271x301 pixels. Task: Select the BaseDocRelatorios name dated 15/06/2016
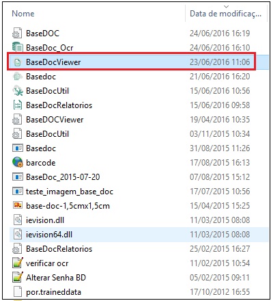59,105
